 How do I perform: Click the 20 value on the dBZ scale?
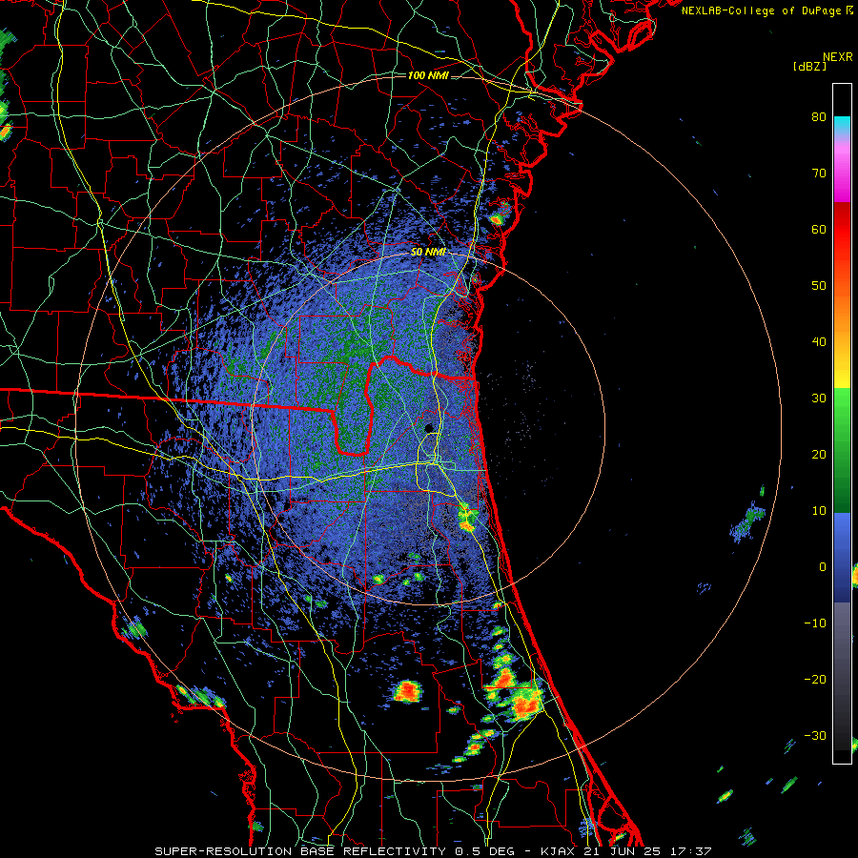coord(819,455)
